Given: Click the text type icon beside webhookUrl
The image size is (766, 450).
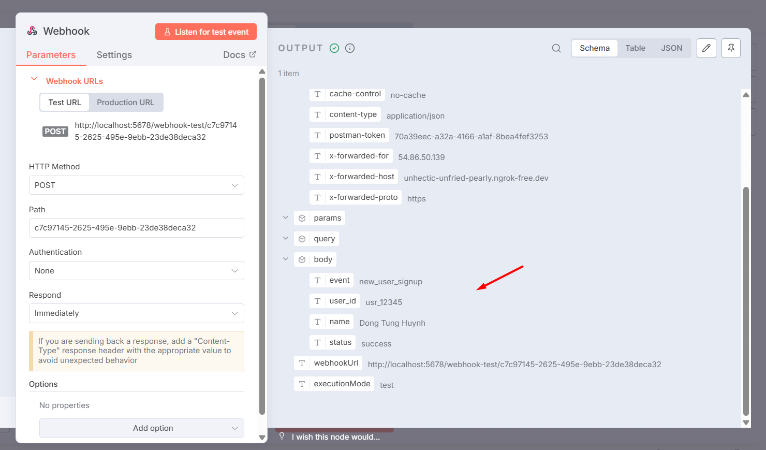Looking at the screenshot, I should click(302, 363).
